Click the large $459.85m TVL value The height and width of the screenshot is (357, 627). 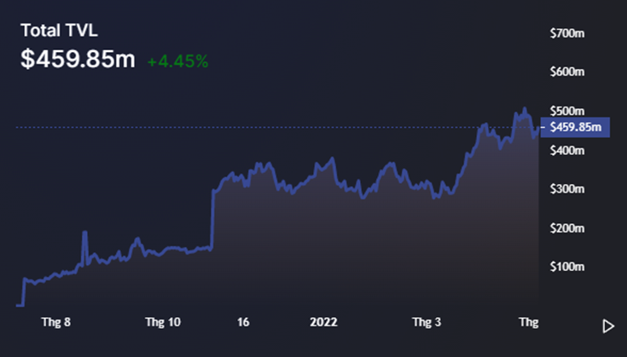(78, 59)
